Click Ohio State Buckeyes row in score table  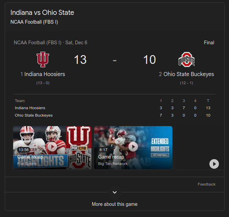click(34, 115)
